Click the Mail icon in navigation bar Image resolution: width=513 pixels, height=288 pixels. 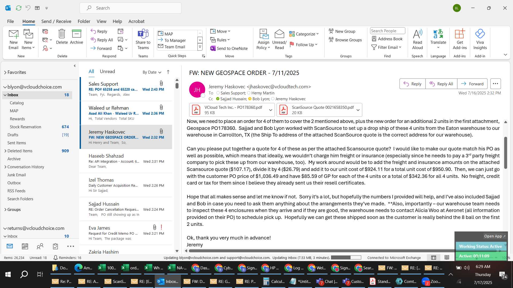coord(10,246)
